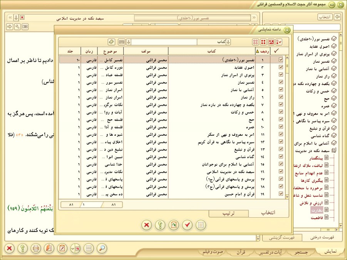Open the tab list down arrow near سیصد نکته tab
The image size is (347, 260).
(16, 17)
